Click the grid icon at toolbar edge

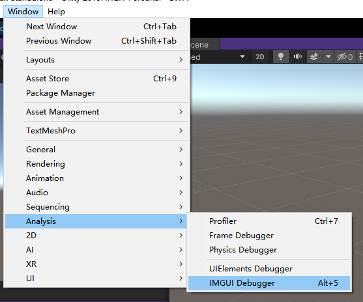[x=360, y=57]
